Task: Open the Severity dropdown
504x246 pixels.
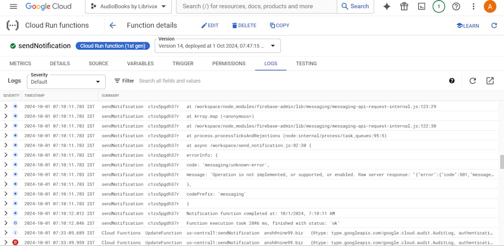Action: pyautogui.click(x=66, y=81)
